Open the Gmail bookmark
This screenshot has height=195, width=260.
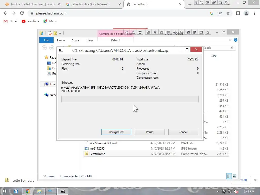[x=10, y=21]
